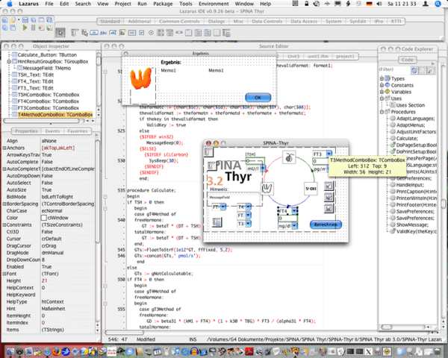Image resolution: width=448 pixels, height=358 pixels.
Task: Pick the TPanel component icon
Action: pos(217,33)
